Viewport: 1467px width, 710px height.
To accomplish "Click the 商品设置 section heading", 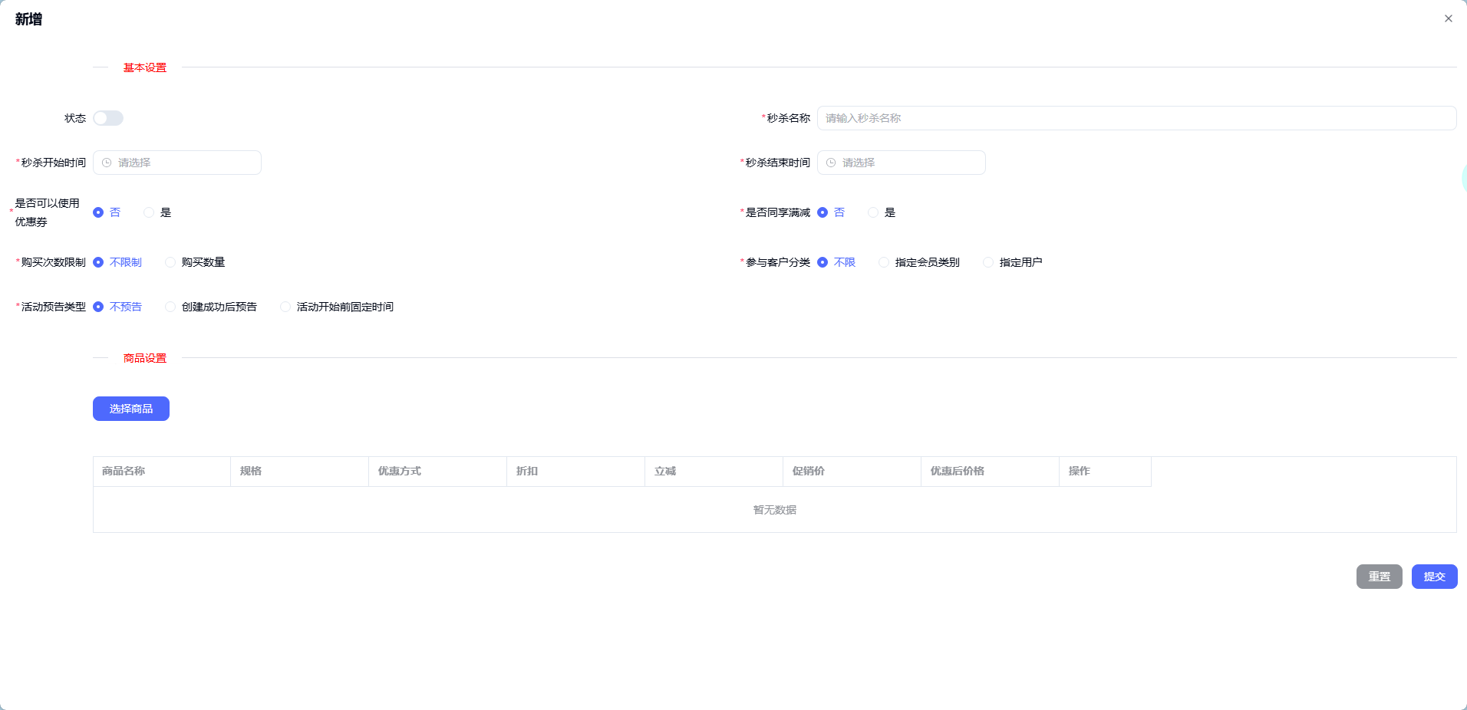I will [x=143, y=357].
